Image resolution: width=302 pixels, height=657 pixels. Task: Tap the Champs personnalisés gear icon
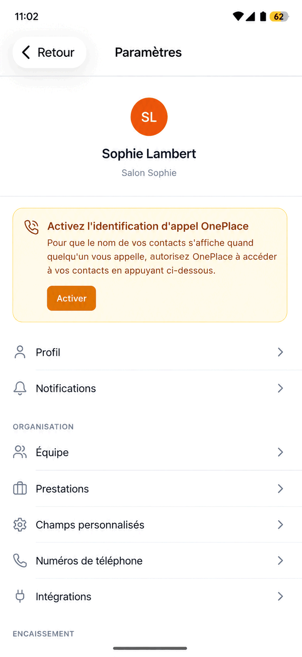pos(20,525)
